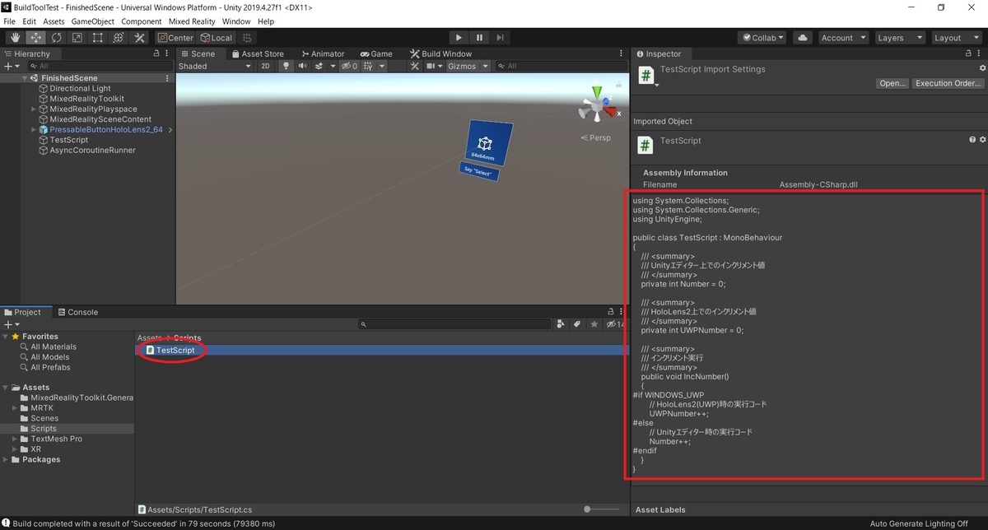
Task: Open component editor tools in Scene toolbar
Action: [413, 66]
